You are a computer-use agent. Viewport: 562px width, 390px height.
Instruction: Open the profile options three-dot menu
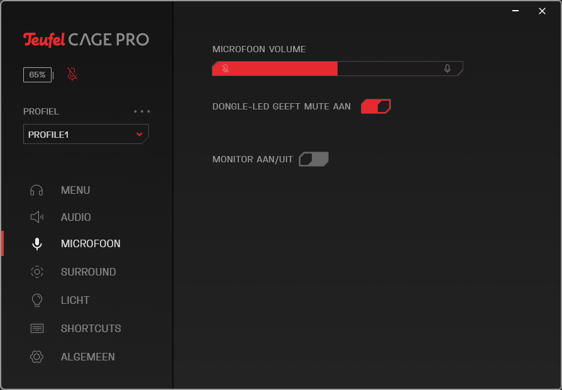(x=142, y=111)
